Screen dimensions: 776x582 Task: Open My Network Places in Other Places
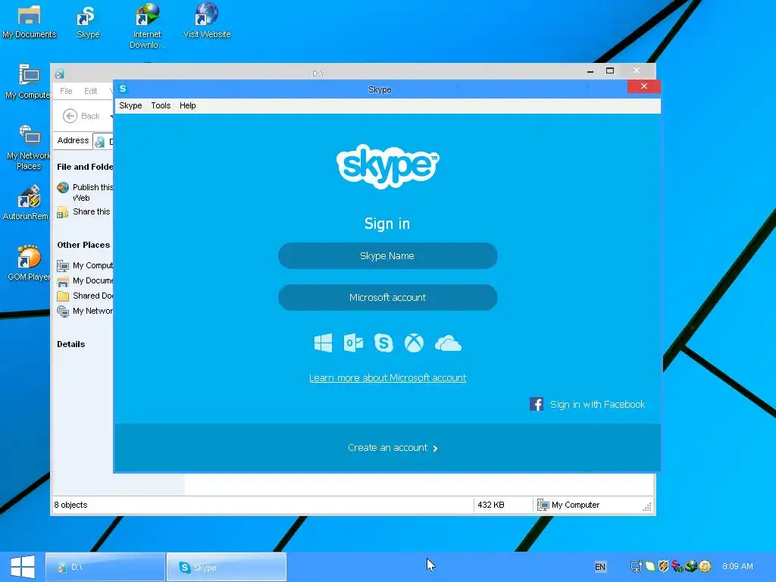[x=85, y=311]
